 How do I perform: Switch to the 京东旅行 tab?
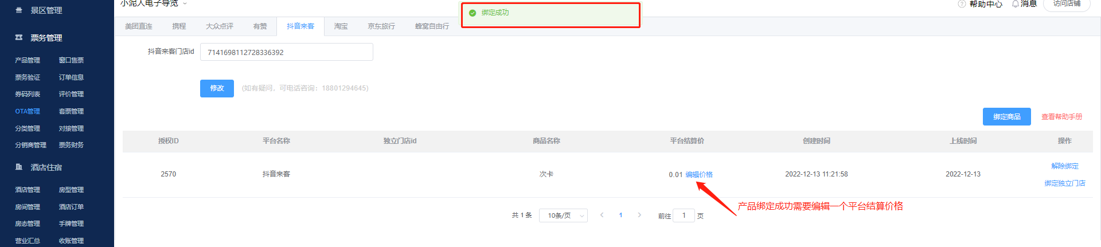click(381, 26)
